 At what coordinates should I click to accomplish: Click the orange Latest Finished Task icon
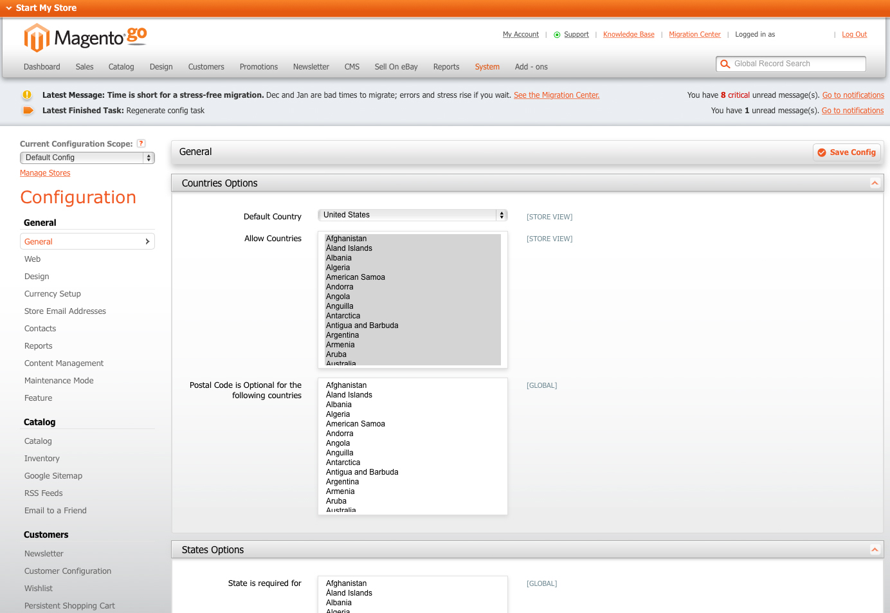point(28,111)
